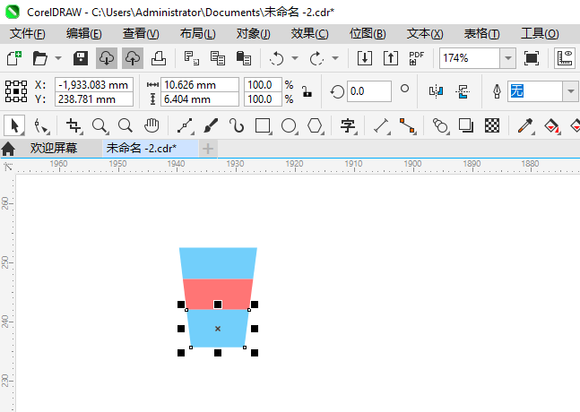580x412 pixels.
Task: Select the Transparency checkerboard tool
Action: [492, 126]
